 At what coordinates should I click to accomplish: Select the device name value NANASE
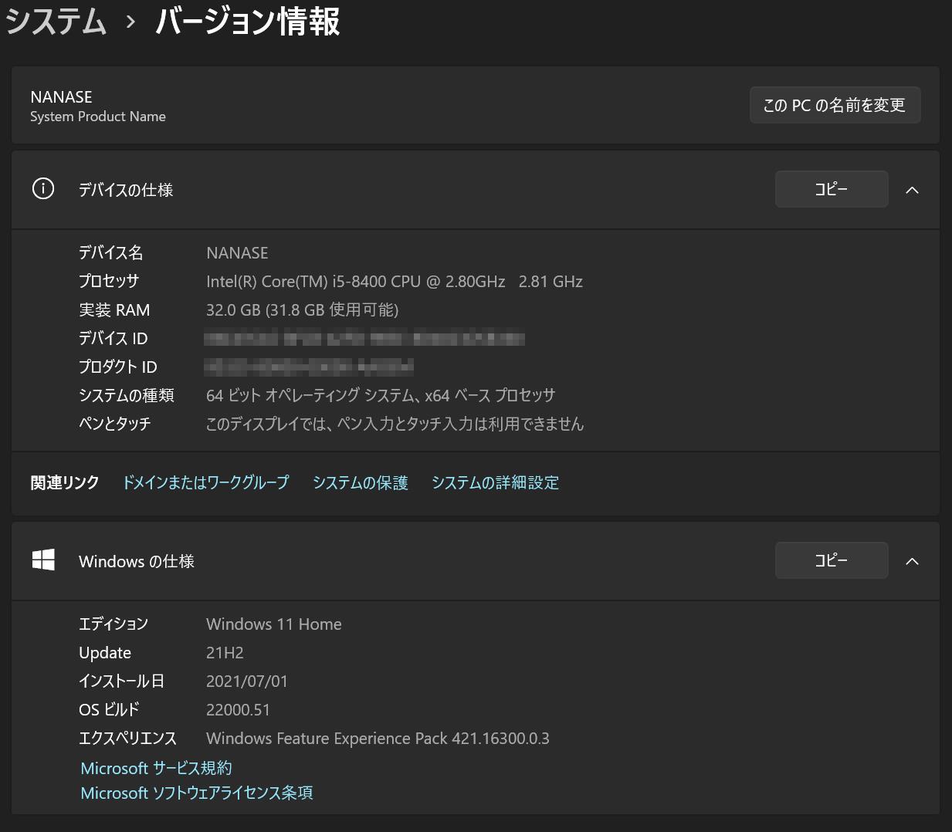pos(237,253)
